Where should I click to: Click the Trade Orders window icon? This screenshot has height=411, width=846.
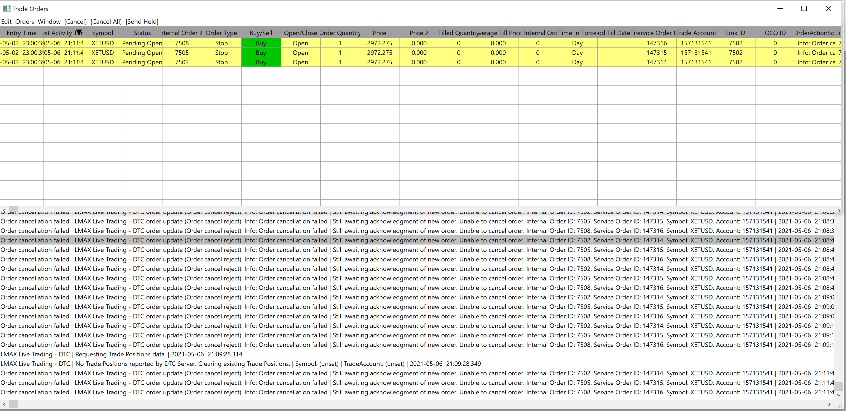point(7,8)
